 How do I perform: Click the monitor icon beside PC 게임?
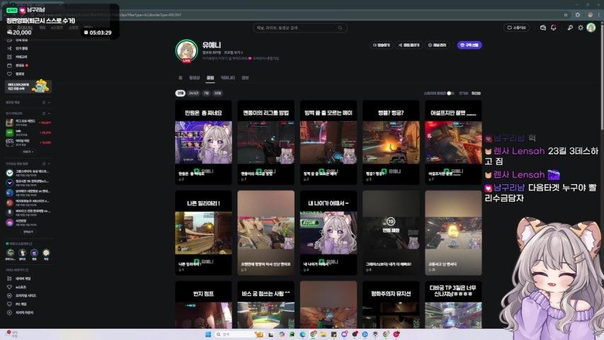click(9, 304)
